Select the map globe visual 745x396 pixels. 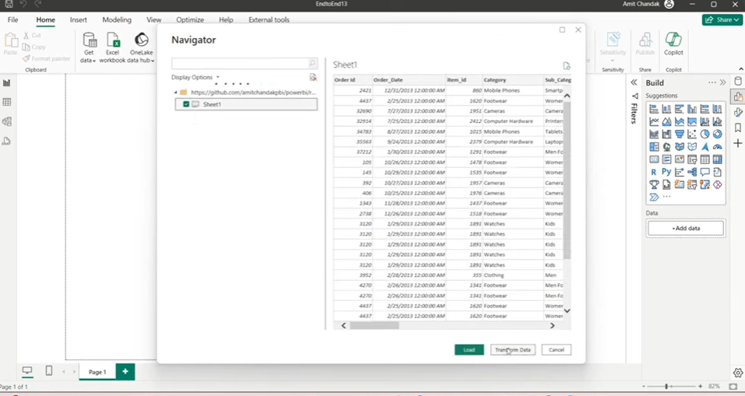666,147
